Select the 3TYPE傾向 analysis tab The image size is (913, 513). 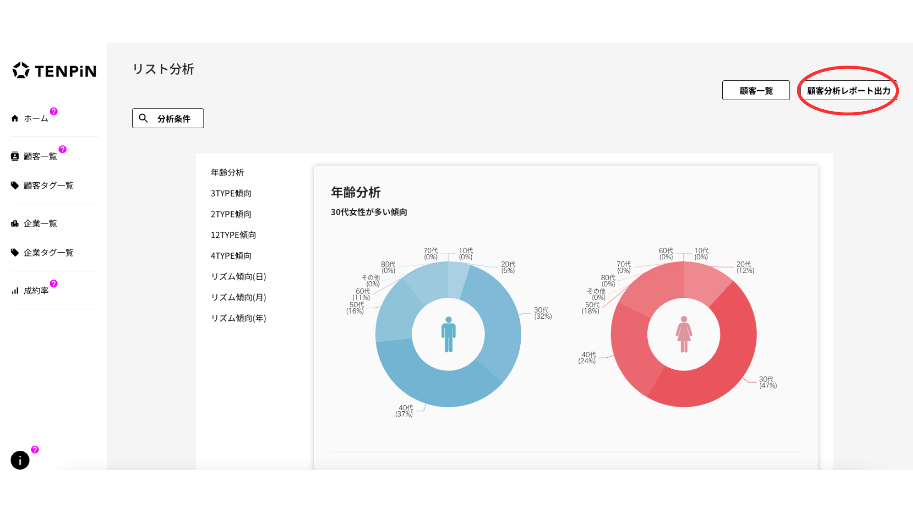[231, 193]
